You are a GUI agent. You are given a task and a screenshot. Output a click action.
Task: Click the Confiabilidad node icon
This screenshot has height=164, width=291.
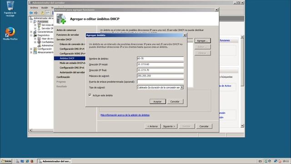39,42
